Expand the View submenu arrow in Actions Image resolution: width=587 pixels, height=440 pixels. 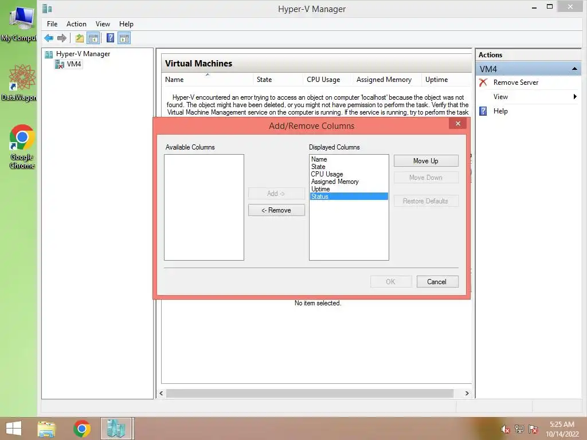575,96
